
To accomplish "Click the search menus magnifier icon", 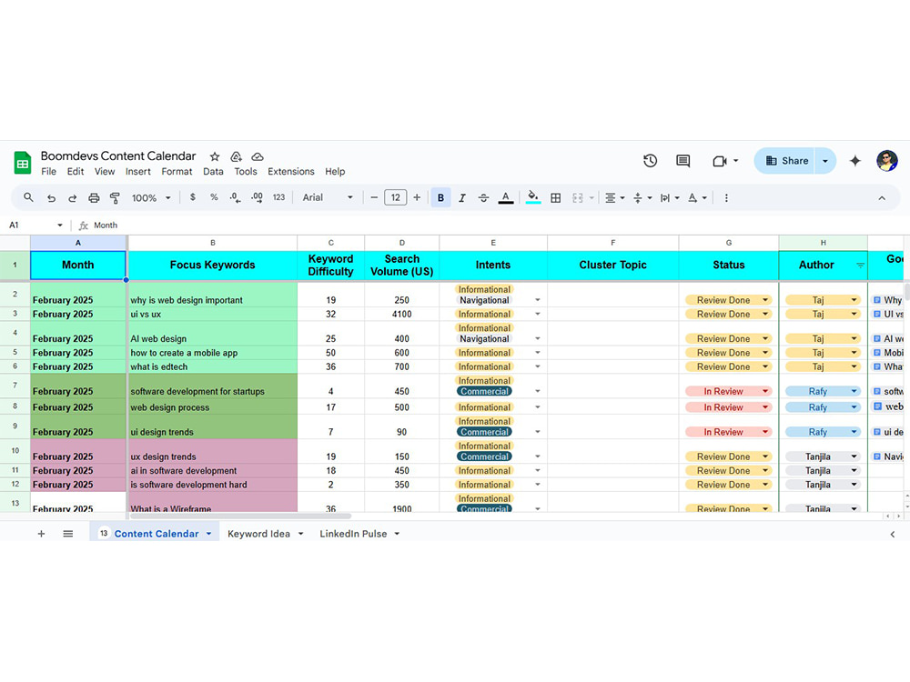I will pos(28,197).
